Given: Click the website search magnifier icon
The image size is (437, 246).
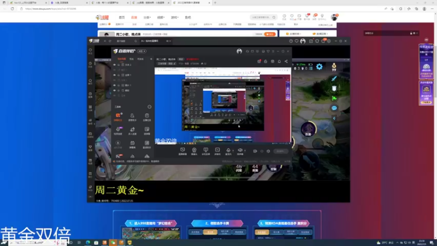Looking at the screenshot, I should tap(274, 17).
